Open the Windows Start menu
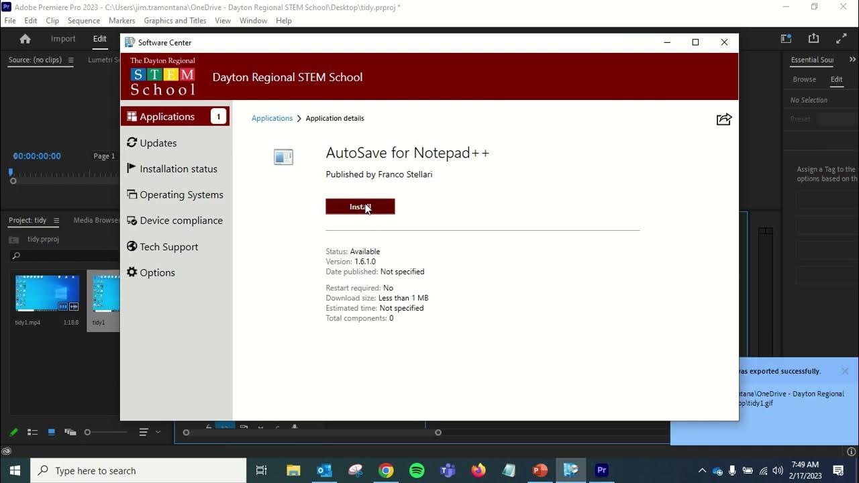Viewport: 859px width, 483px height. [x=15, y=470]
